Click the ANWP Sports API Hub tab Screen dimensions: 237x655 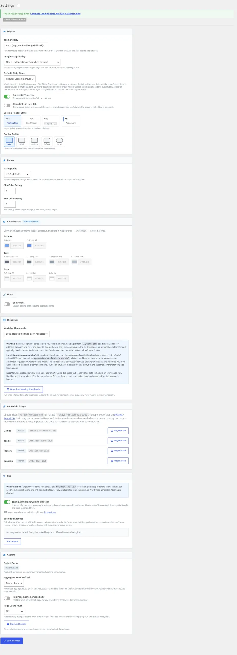point(15,20)
